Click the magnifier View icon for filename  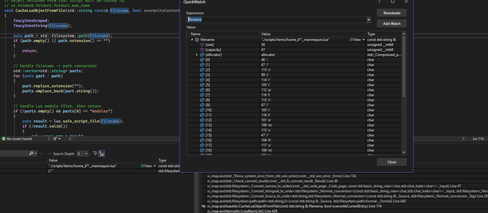point(351,40)
